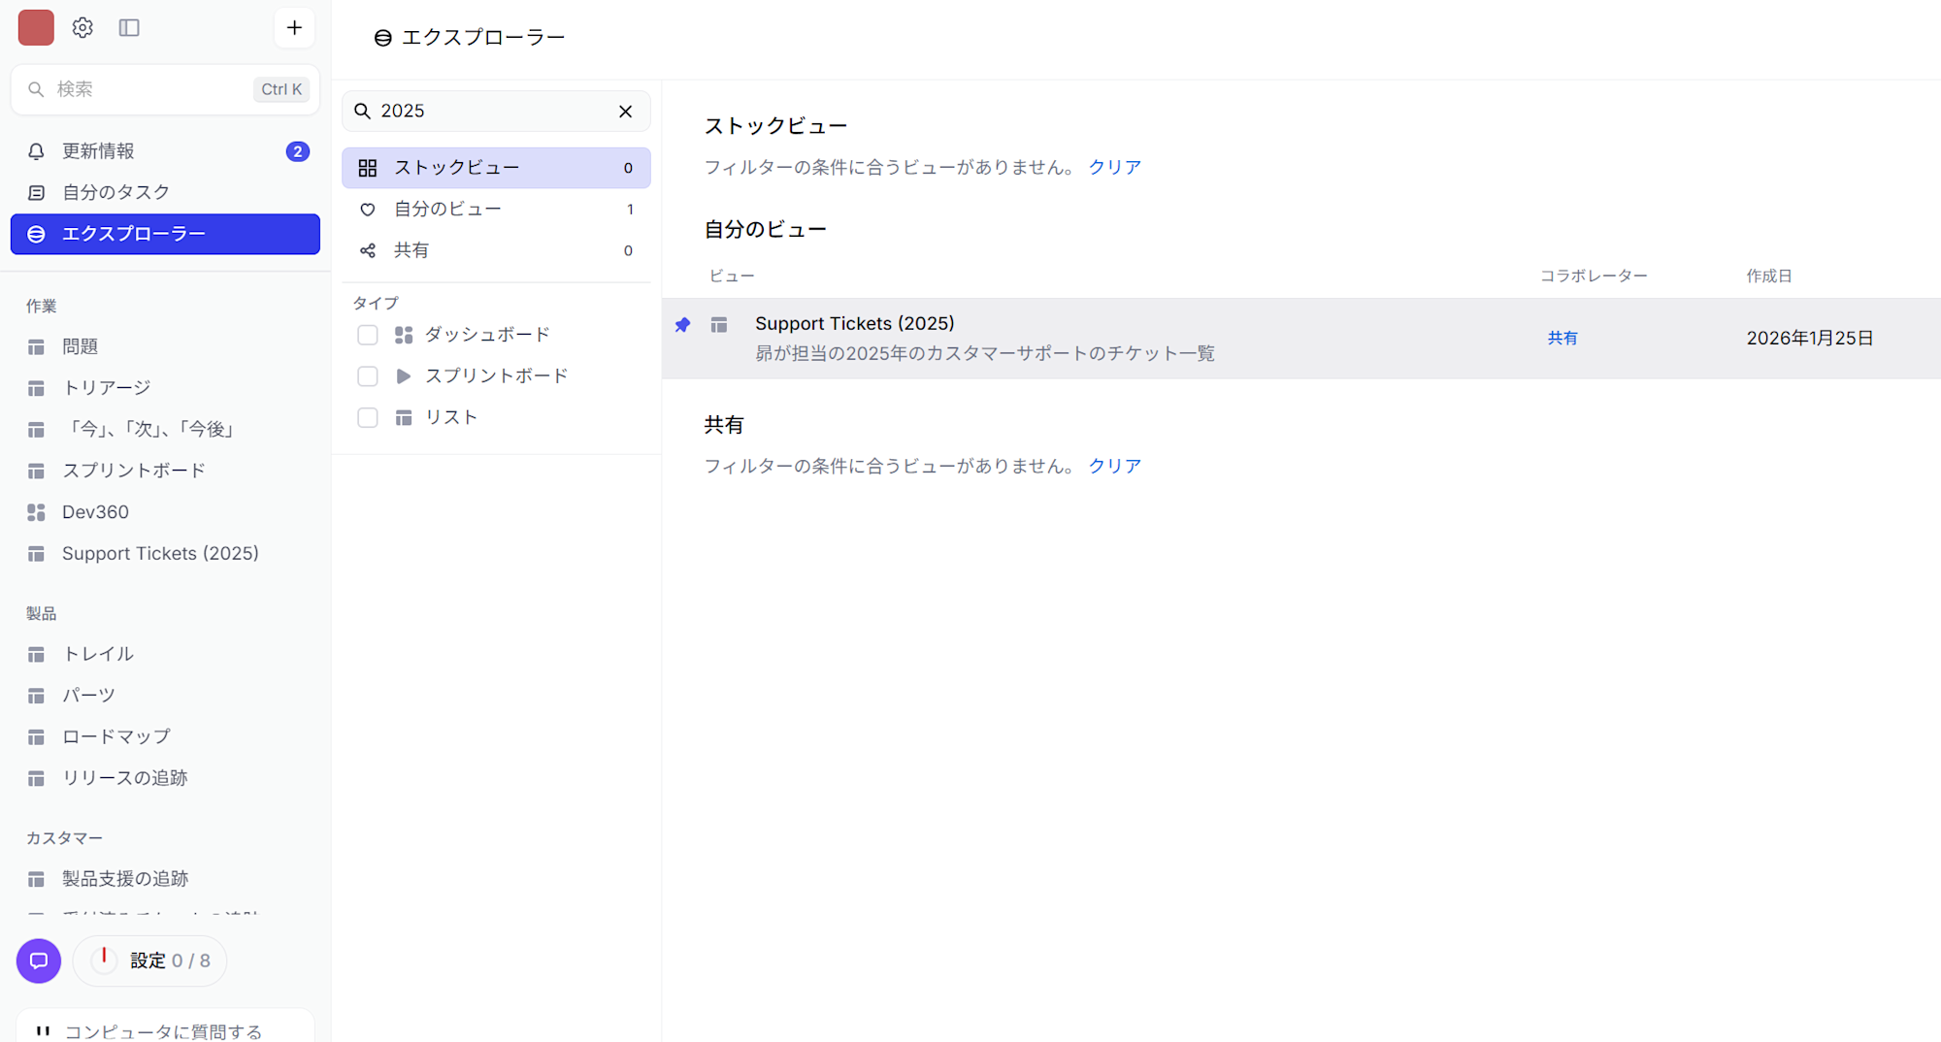The image size is (1941, 1042).
Task: Enable the リスト type filter
Action: point(367,417)
